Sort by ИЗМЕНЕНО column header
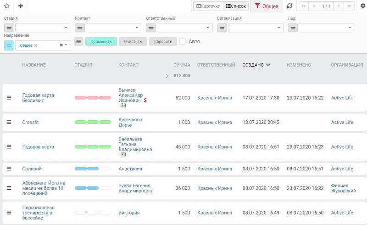 299,65
